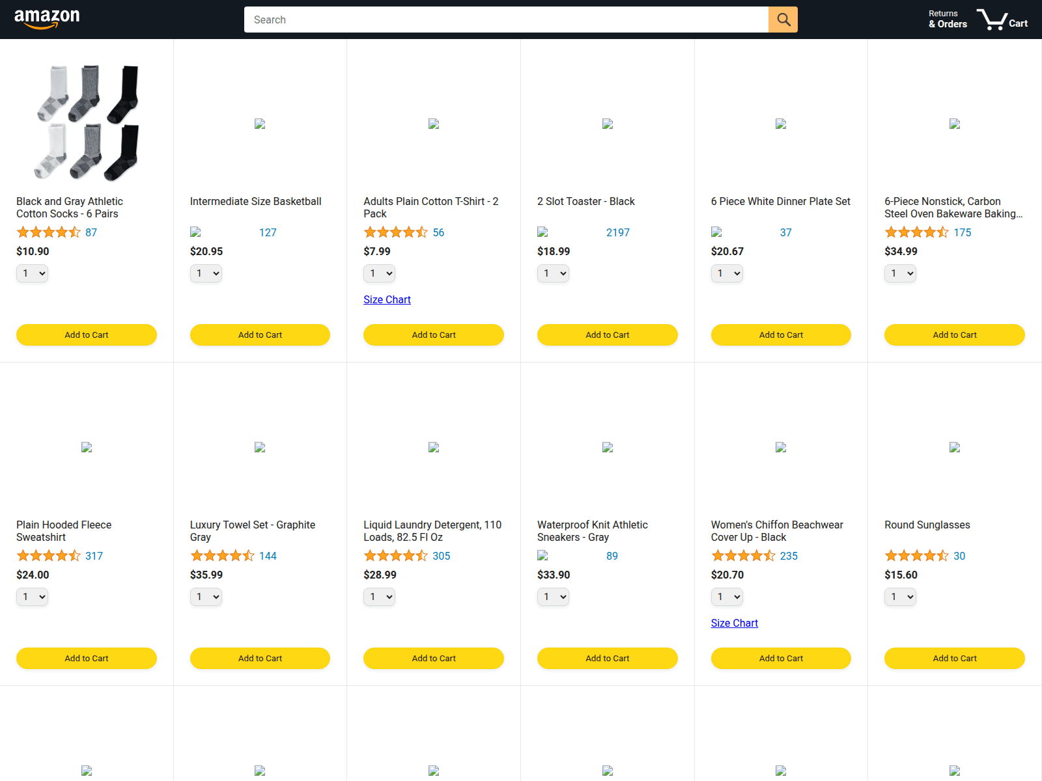Open the White Dinner Plate Set image
The height and width of the screenshot is (781, 1042).
[x=781, y=124]
